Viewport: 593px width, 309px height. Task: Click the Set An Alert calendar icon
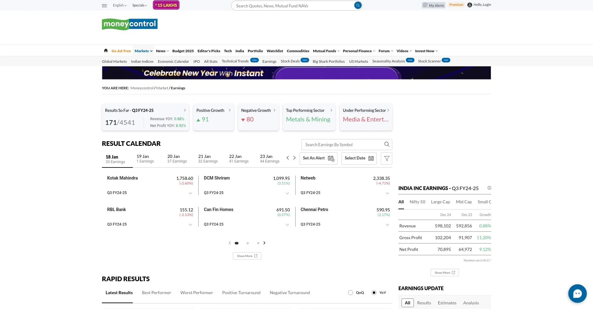click(x=331, y=159)
